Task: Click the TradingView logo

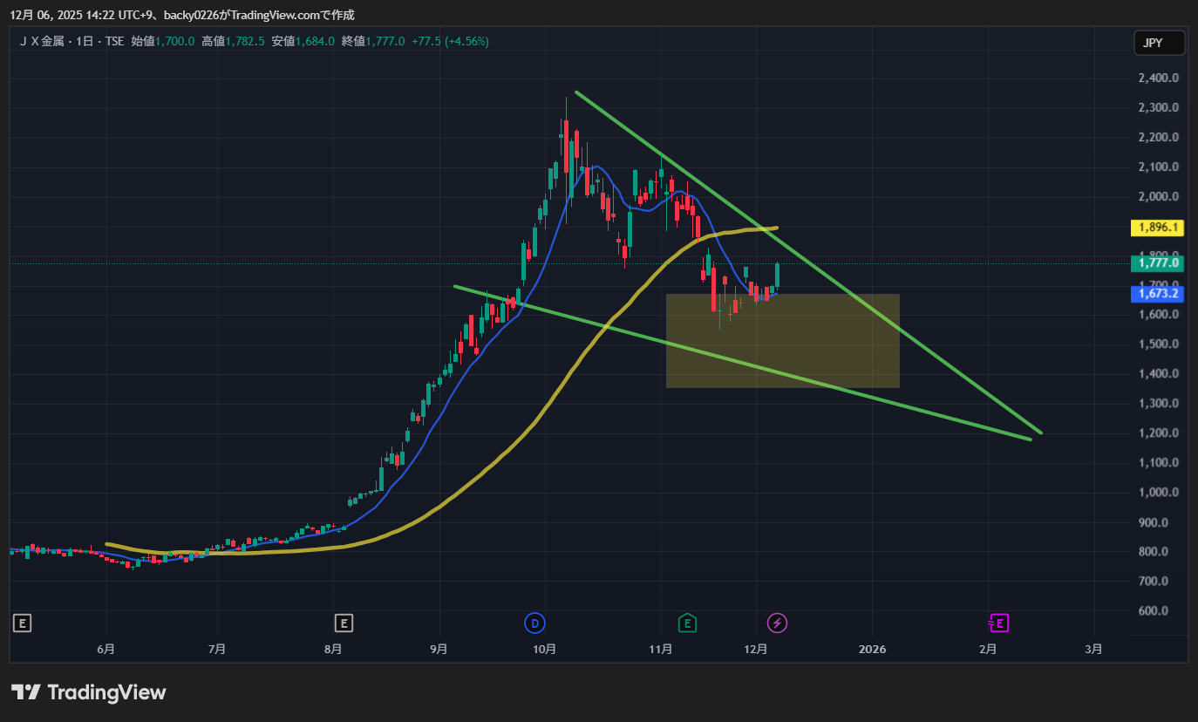Action: tap(88, 692)
